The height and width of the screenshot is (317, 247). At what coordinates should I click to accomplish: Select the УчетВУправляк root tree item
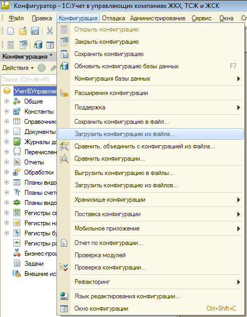click(35, 91)
